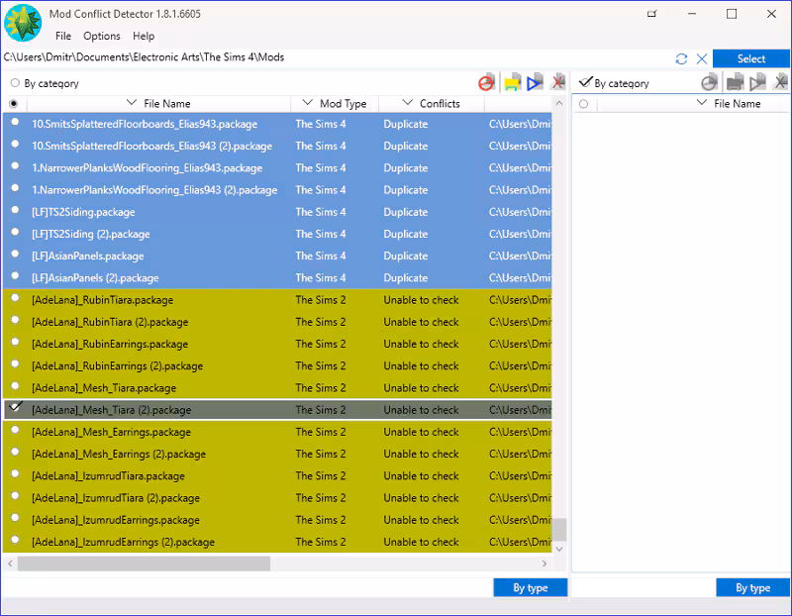Click The Sims 4 in the [LF]TS2Siding.package row
Image resolution: width=792 pixels, height=616 pixels.
pos(321,212)
